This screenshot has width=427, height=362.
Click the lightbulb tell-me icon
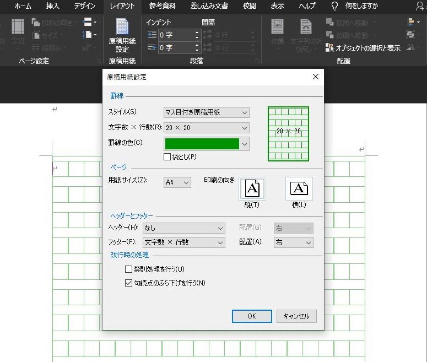coord(334,6)
